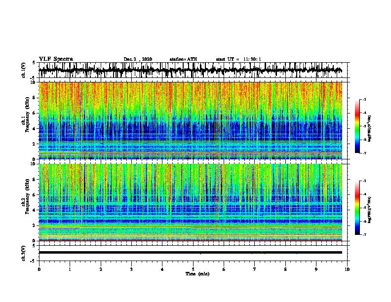Viewport: 391px width, 302px height.
Task: Click the 'Time (min)' axis label
Action: click(x=197, y=274)
